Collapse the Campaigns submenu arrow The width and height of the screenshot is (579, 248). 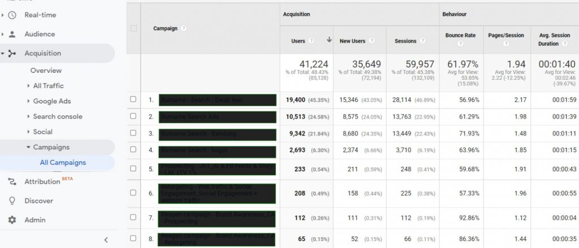[x=28, y=147]
